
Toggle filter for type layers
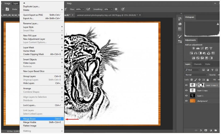click(212, 70)
